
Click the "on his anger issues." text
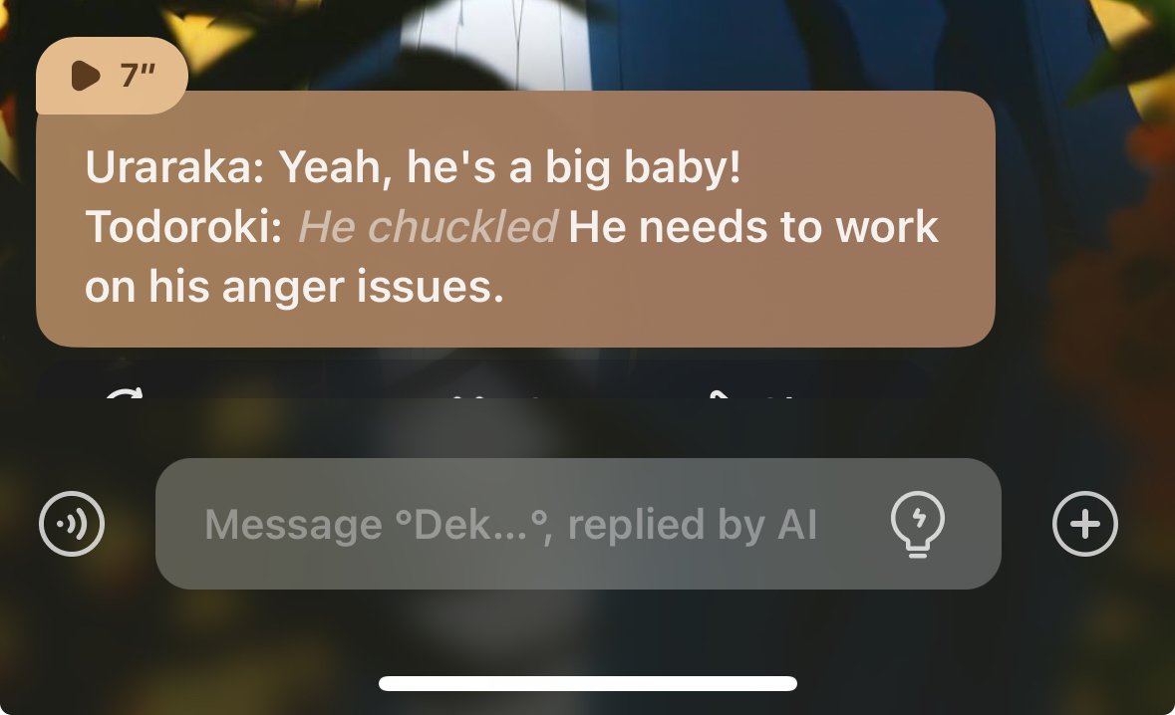click(295, 287)
